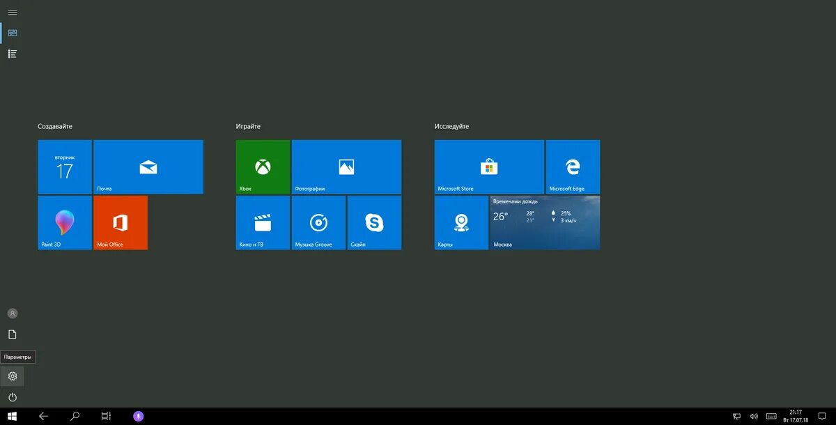Open the Фотографии tile

346,166
